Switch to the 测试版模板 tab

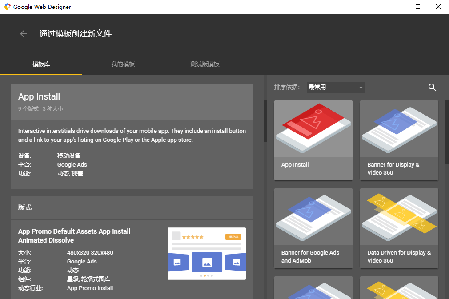coord(204,64)
